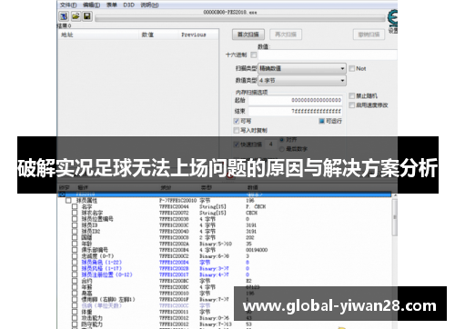Click the value P. CECH
455x329 pixels.
coord(256,206)
